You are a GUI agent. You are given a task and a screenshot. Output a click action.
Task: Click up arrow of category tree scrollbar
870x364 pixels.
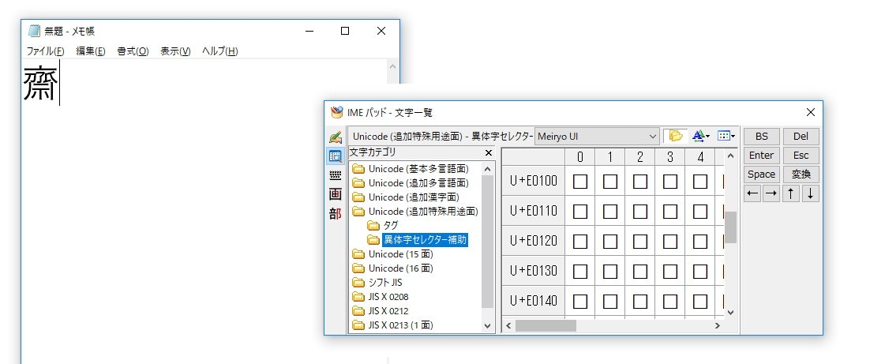click(488, 169)
